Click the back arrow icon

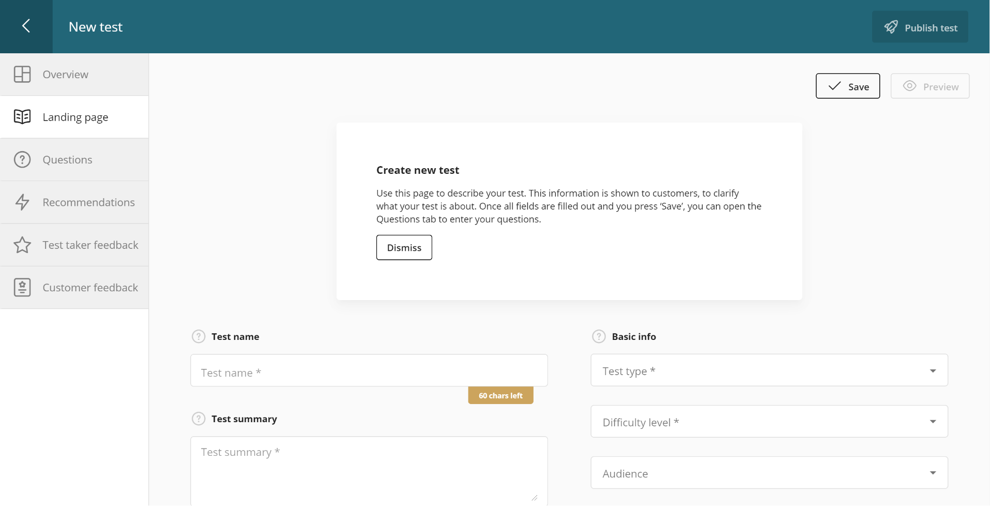click(26, 26)
